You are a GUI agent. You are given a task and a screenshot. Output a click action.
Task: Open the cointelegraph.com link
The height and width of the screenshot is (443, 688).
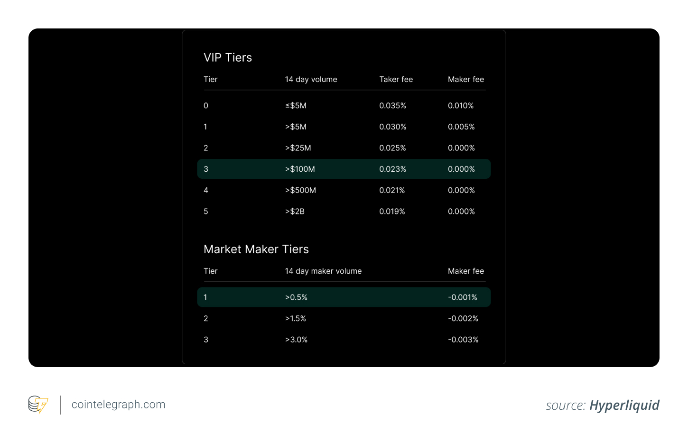118,405
